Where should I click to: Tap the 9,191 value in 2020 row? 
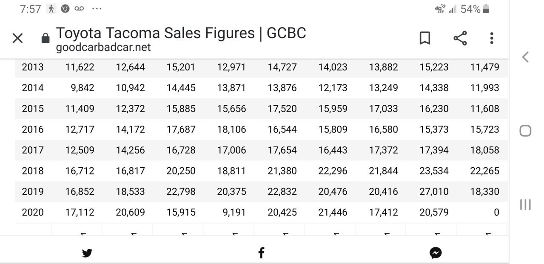tap(234, 212)
